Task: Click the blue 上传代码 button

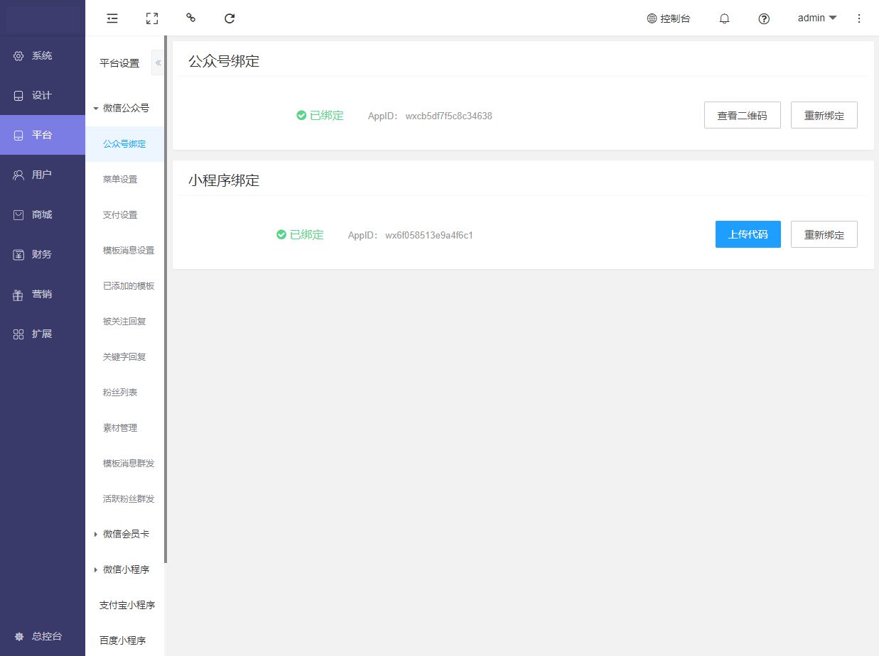Action: 748,234
